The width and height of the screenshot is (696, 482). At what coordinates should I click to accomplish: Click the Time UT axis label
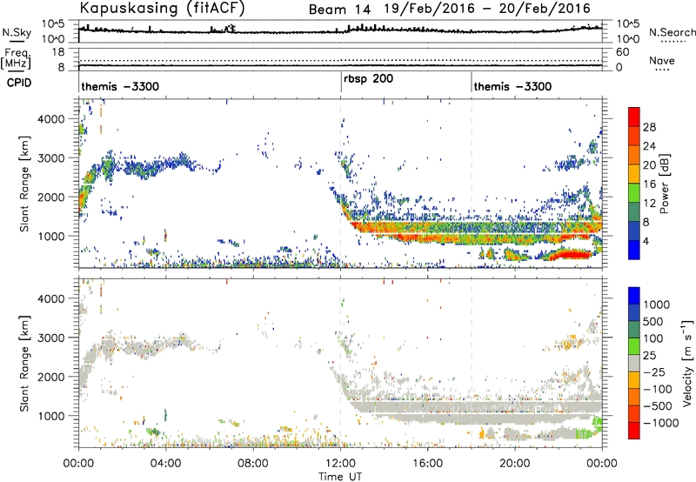pyautogui.click(x=340, y=477)
